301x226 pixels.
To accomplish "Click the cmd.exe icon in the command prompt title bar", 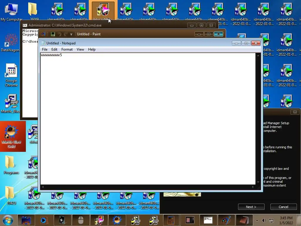I will [x=25, y=25].
